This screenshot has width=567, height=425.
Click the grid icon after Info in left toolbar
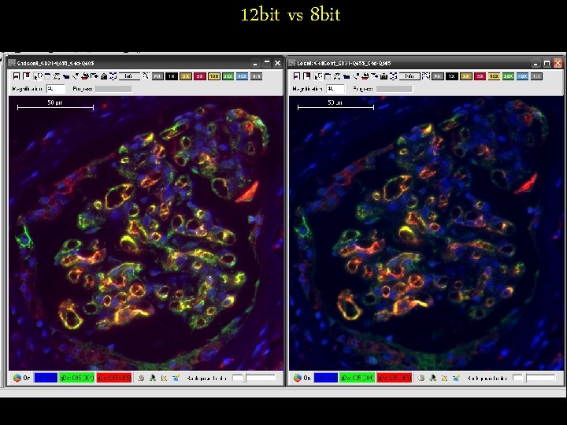[146, 76]
